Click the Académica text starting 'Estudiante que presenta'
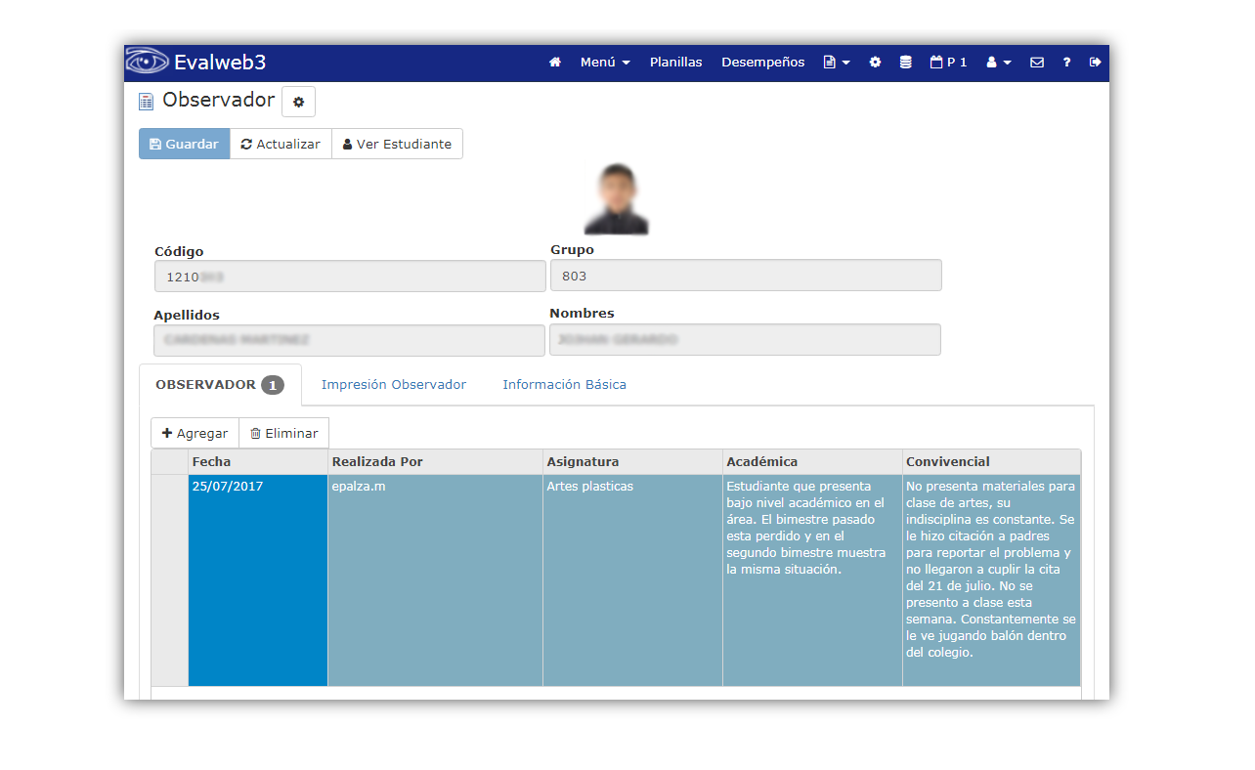Screen dimensions: 1255x770 (x=806, y=528)
